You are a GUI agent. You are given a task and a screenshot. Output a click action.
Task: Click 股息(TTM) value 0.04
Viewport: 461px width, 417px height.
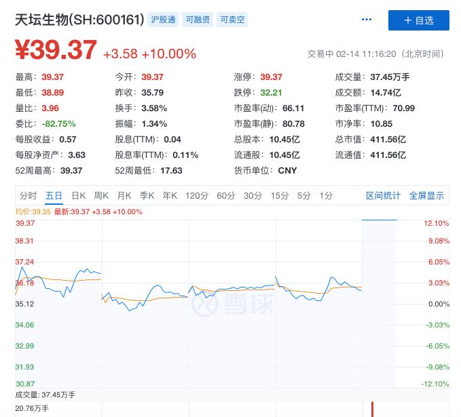(172, 140)
